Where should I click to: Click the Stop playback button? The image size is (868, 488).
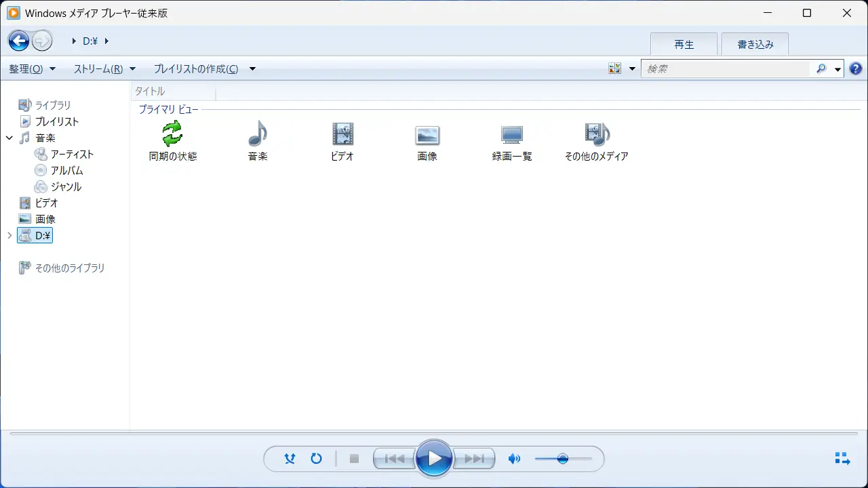[x=354, y=458]
